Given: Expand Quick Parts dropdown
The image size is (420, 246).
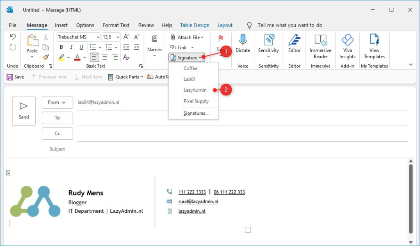Looking at the screenshot, I should 142,77.
